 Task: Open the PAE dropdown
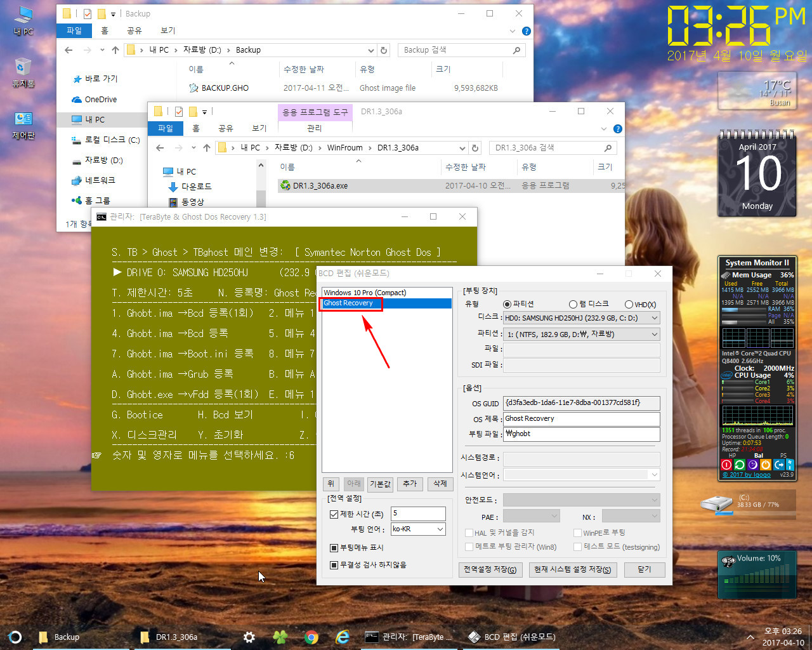pos(531,516)
